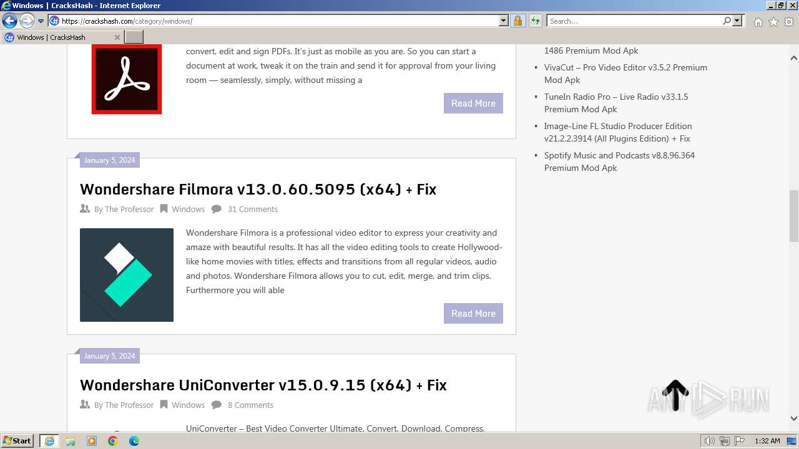Viewport: 799px width, 449px height.
Task: Click Internet Explorer taskbar icon
Action: (49, 441)
